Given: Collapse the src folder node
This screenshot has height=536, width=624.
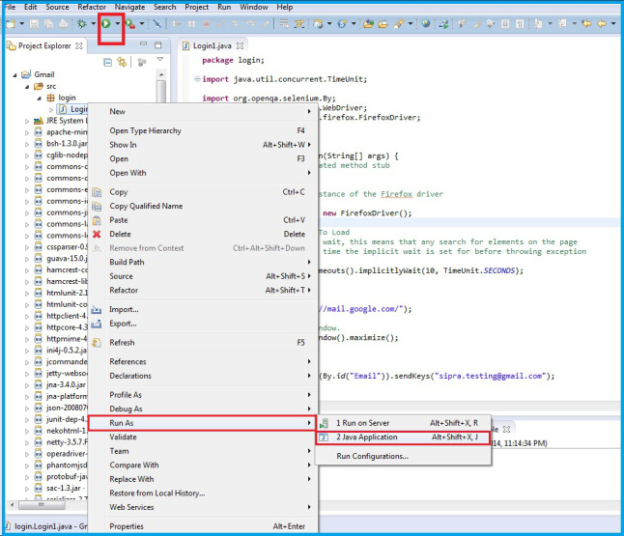Looking at the screenshot, I should [25, 86].
